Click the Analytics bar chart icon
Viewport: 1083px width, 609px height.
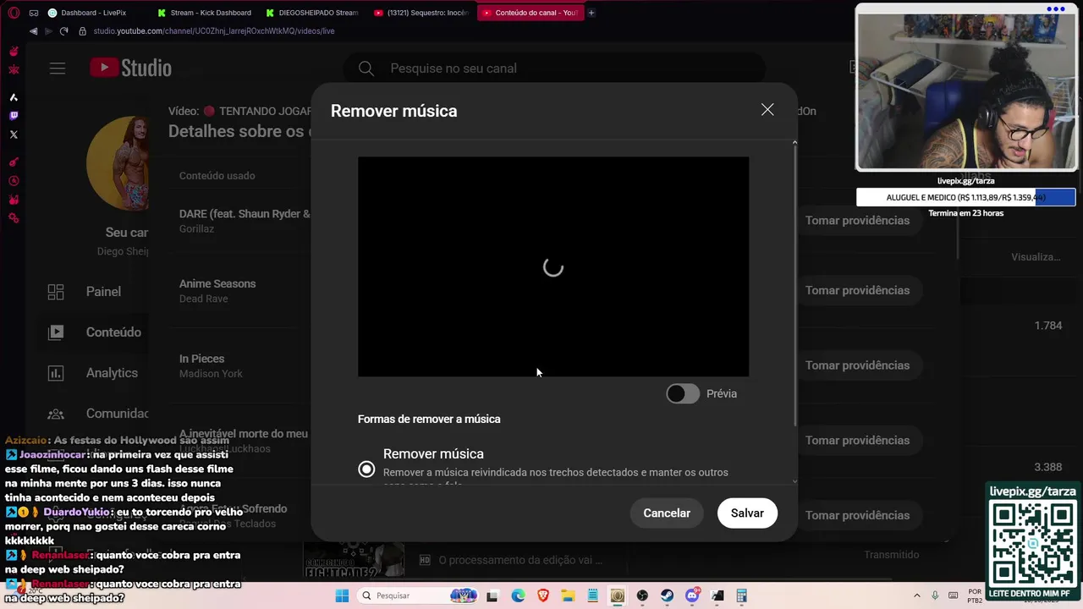56,373
